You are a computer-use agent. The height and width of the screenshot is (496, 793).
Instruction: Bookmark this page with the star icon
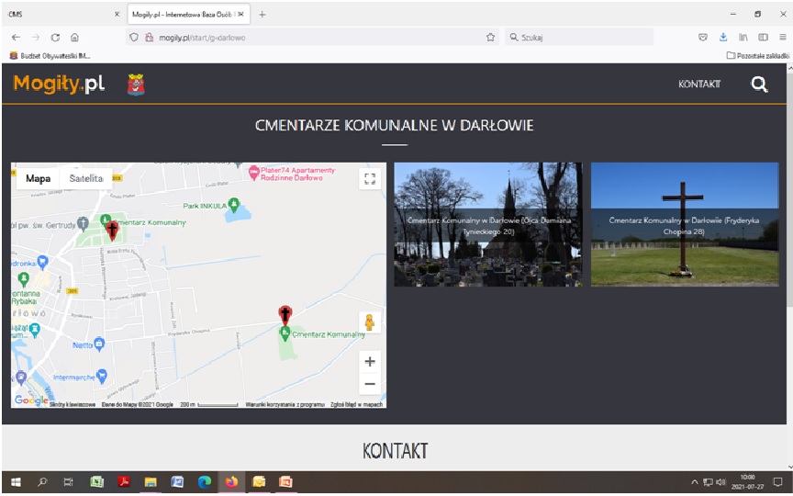pos(490,38)
